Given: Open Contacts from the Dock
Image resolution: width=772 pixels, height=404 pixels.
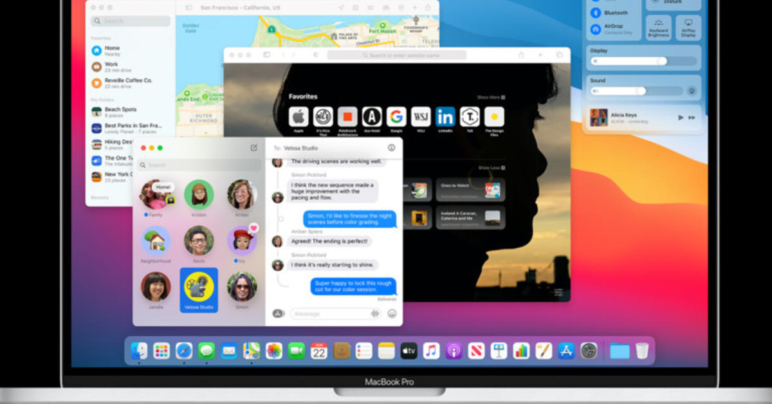Looking at the screenshot, I should tap(342, 351).
